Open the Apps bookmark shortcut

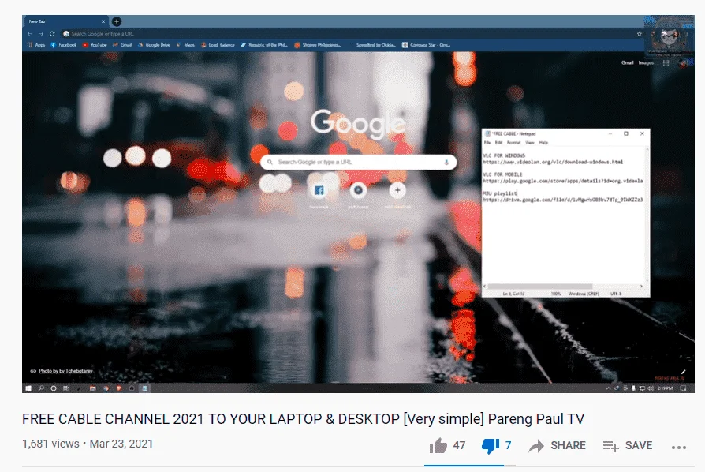pyautogui.click(x=36, y=45)
